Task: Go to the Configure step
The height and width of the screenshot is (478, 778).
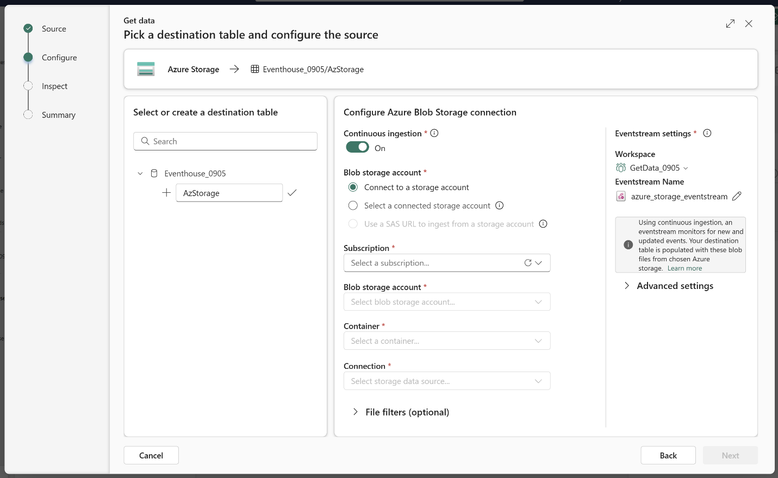Action: (59, 58)
